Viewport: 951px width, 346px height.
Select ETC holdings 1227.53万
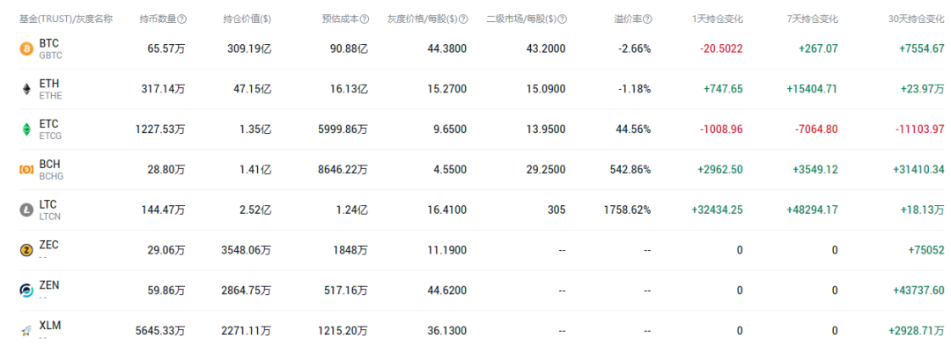point(161,129)
